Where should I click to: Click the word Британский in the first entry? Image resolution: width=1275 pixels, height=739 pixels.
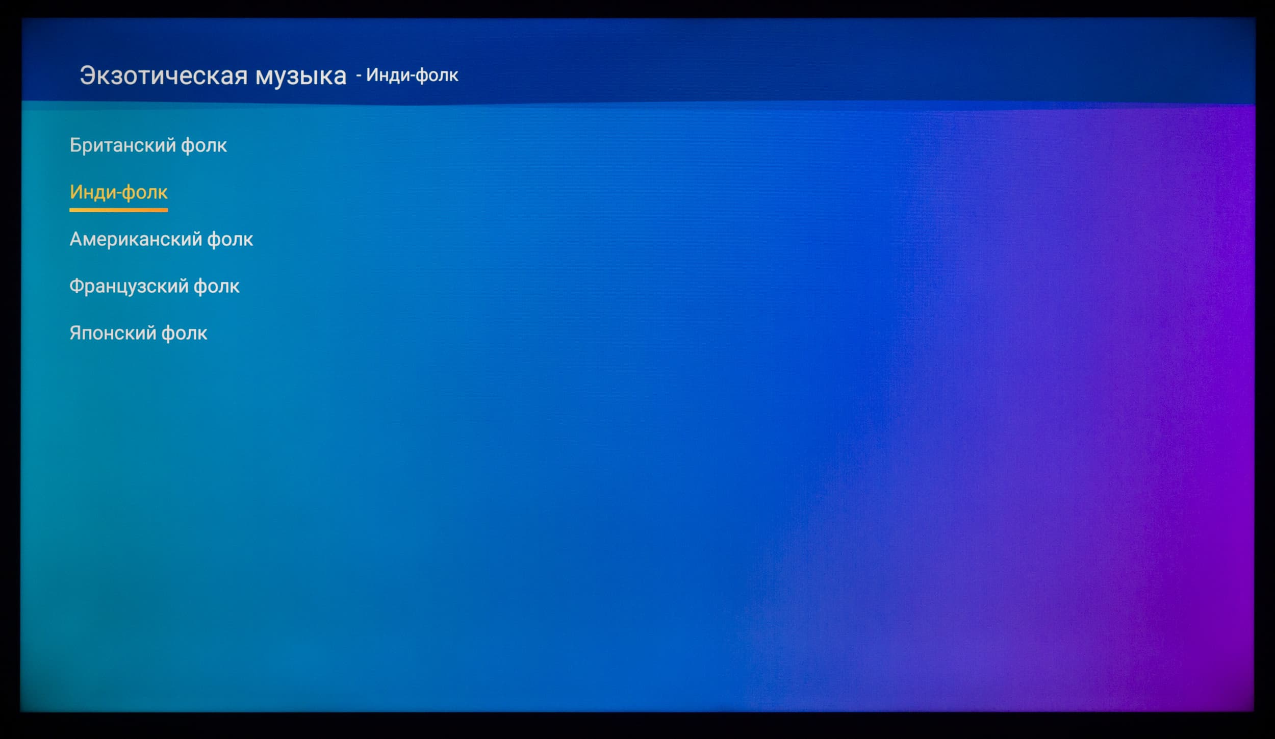(122, 146)
